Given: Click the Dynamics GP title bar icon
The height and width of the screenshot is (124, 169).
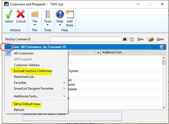Looking at the screenshot, I should point(6,4).
